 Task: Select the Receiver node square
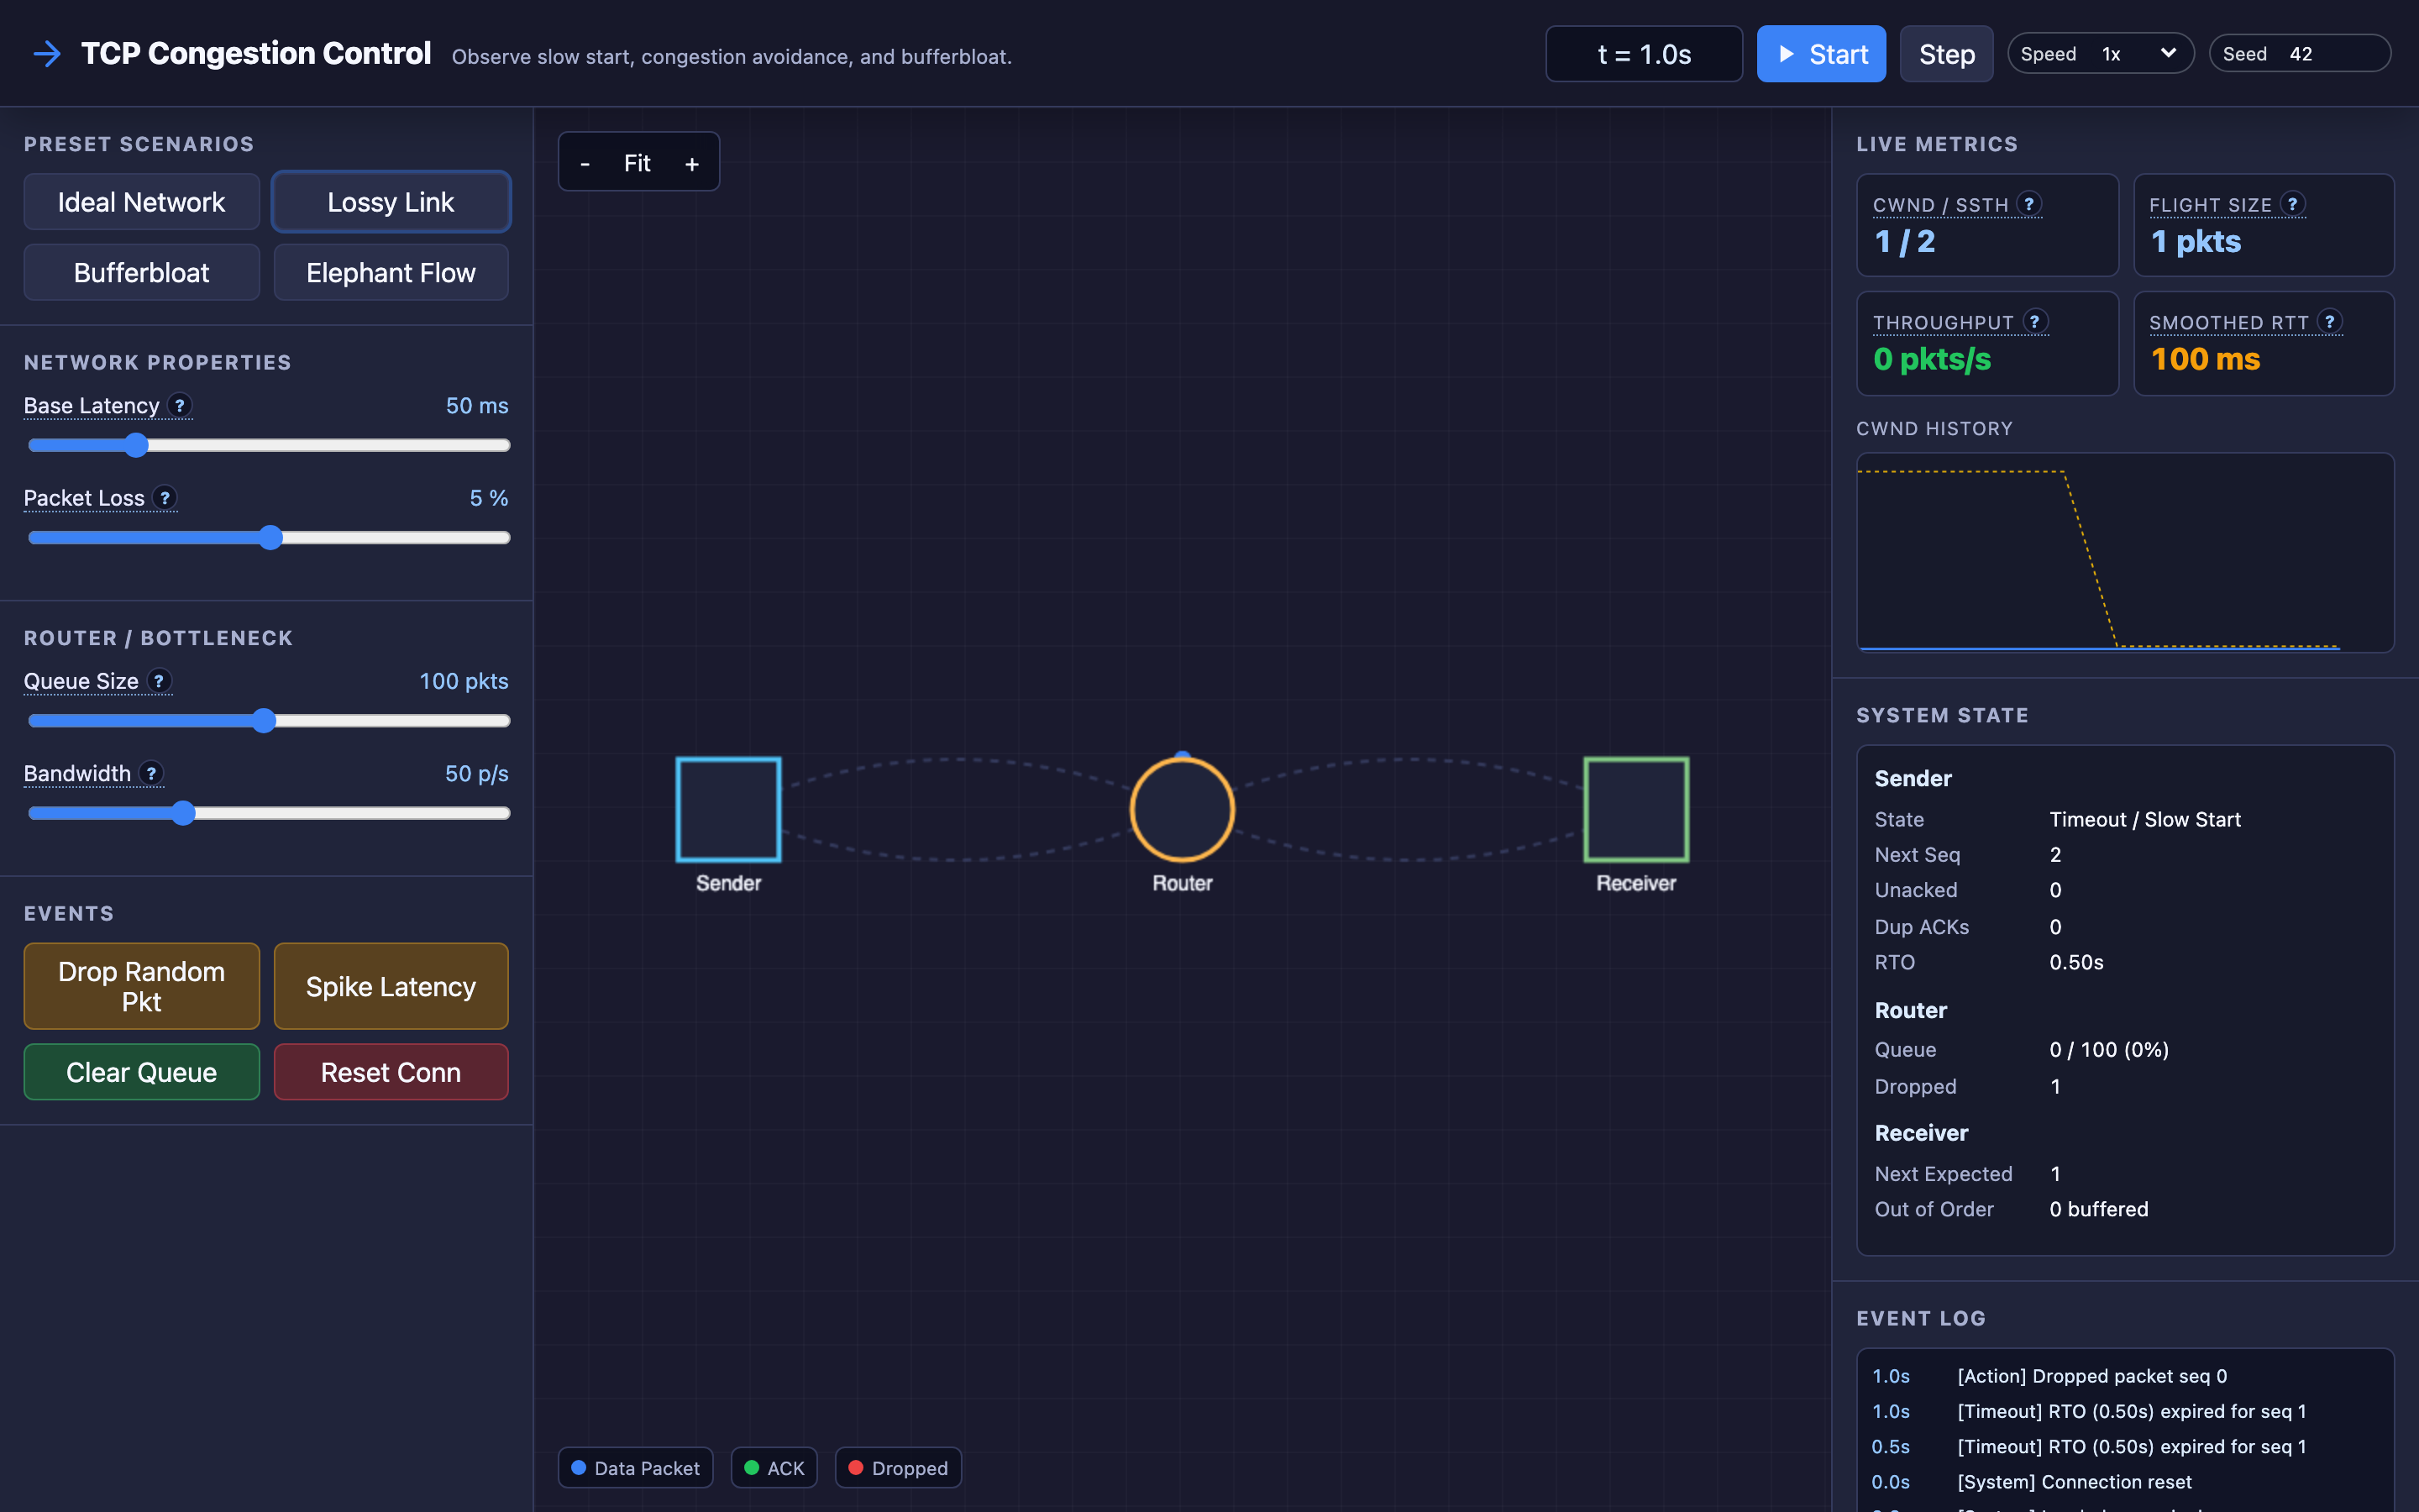tap(1636, 810)
